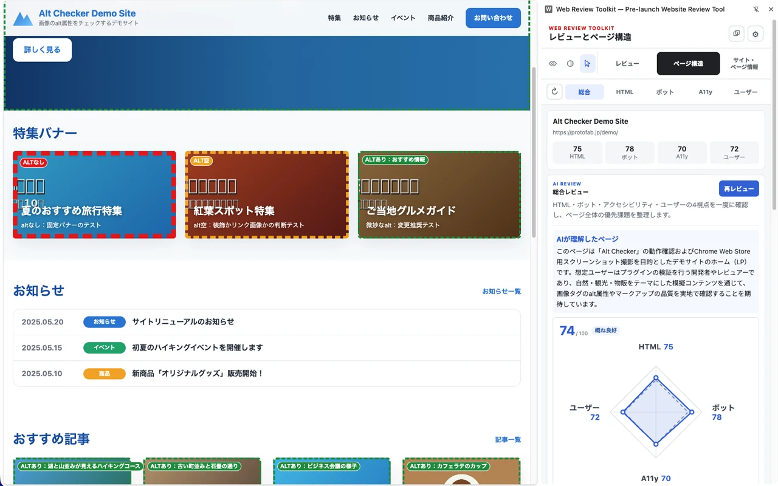778x486 pixels.
Task: Click the 70 A11y score card
Action: click(682, 152)
